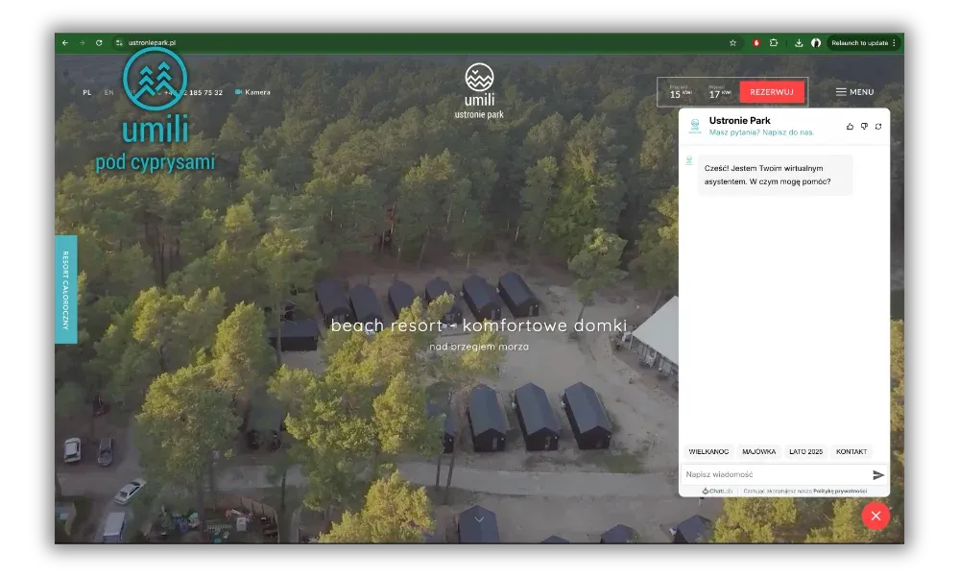
Task: Open browser downloads icon
Action: click(799, 43)
